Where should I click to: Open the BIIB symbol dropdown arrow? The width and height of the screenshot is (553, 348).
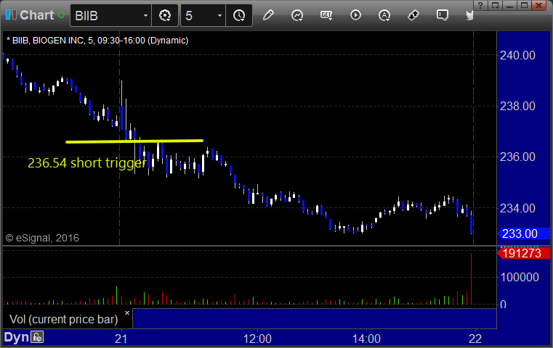click(145, 15)
